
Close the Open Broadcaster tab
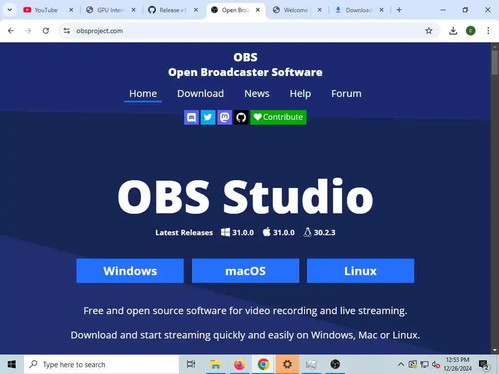(x=258, y=10)
